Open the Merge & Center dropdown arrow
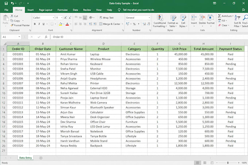Screen dimensions: 248x165 tap(122, 24)
